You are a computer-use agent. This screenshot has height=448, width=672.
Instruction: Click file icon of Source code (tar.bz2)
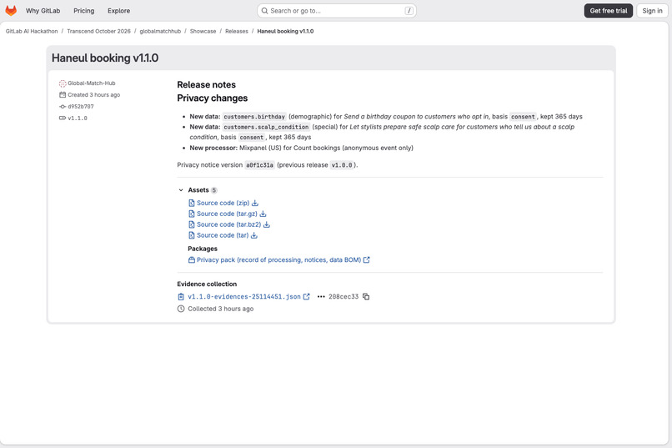[x=192, y=224]
